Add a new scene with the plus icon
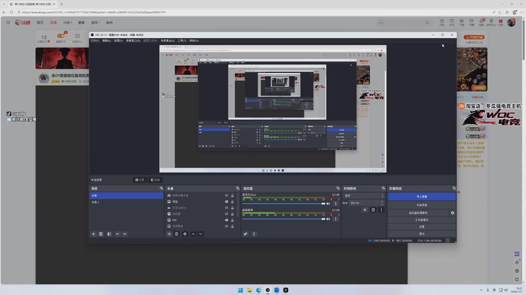 click(93, 234)
